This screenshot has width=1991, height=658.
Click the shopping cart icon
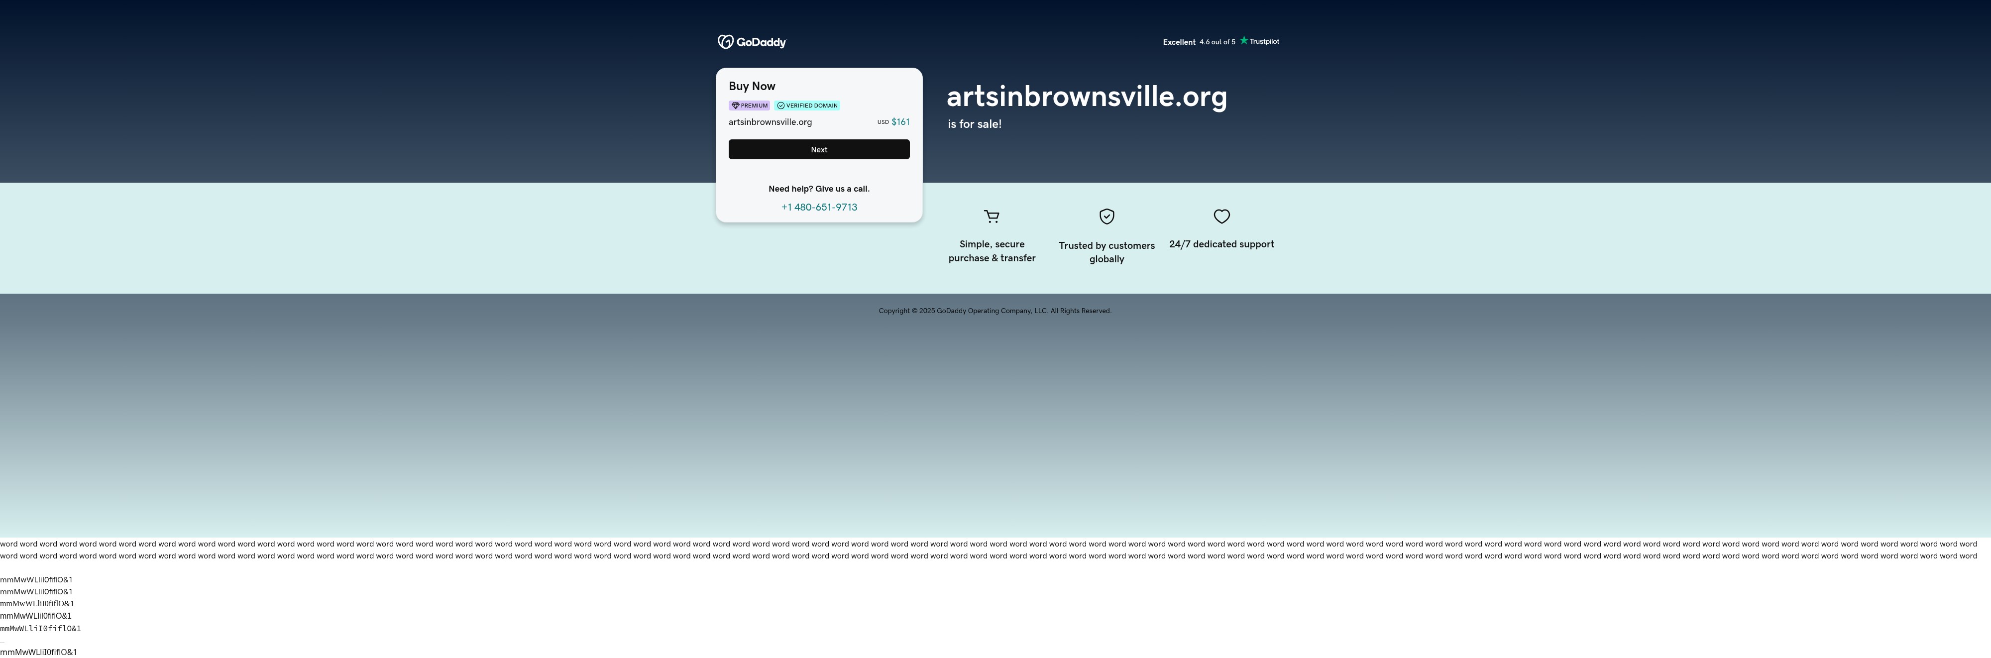(992, 217)
